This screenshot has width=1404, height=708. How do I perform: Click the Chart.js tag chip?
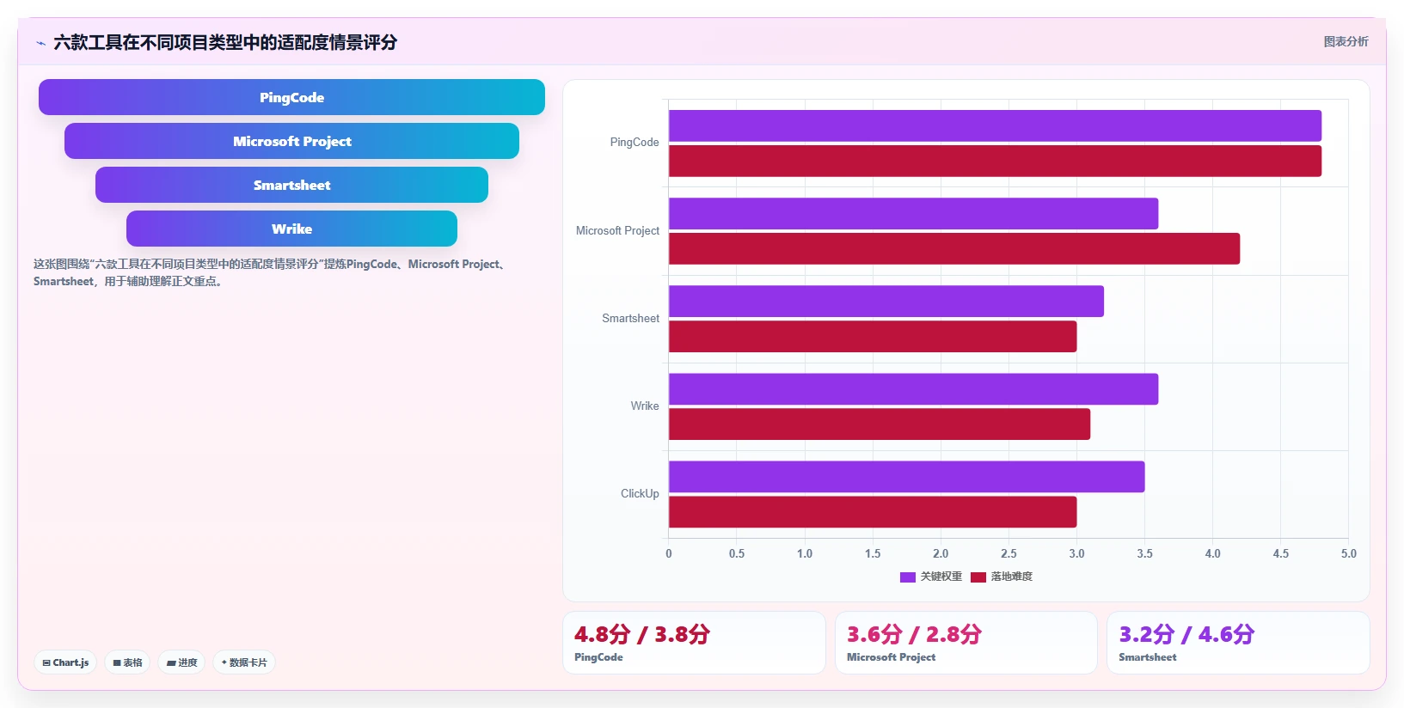point(65,662)
